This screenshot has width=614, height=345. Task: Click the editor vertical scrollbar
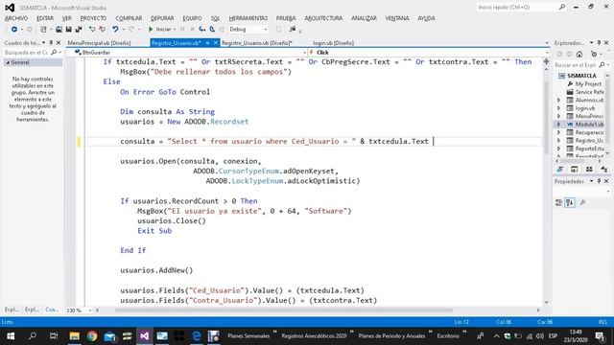coord(546,117)
